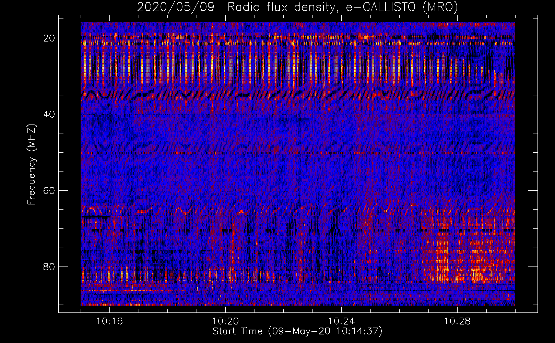The image size is (555, 343).
Task: Click the '10:16' time tick label
Action: coord(110,321)
